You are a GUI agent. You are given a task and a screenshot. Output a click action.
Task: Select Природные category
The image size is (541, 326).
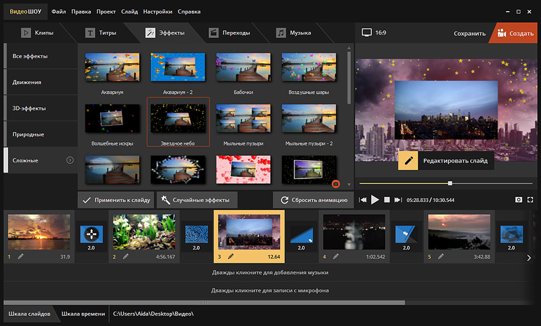coord(41,135)
